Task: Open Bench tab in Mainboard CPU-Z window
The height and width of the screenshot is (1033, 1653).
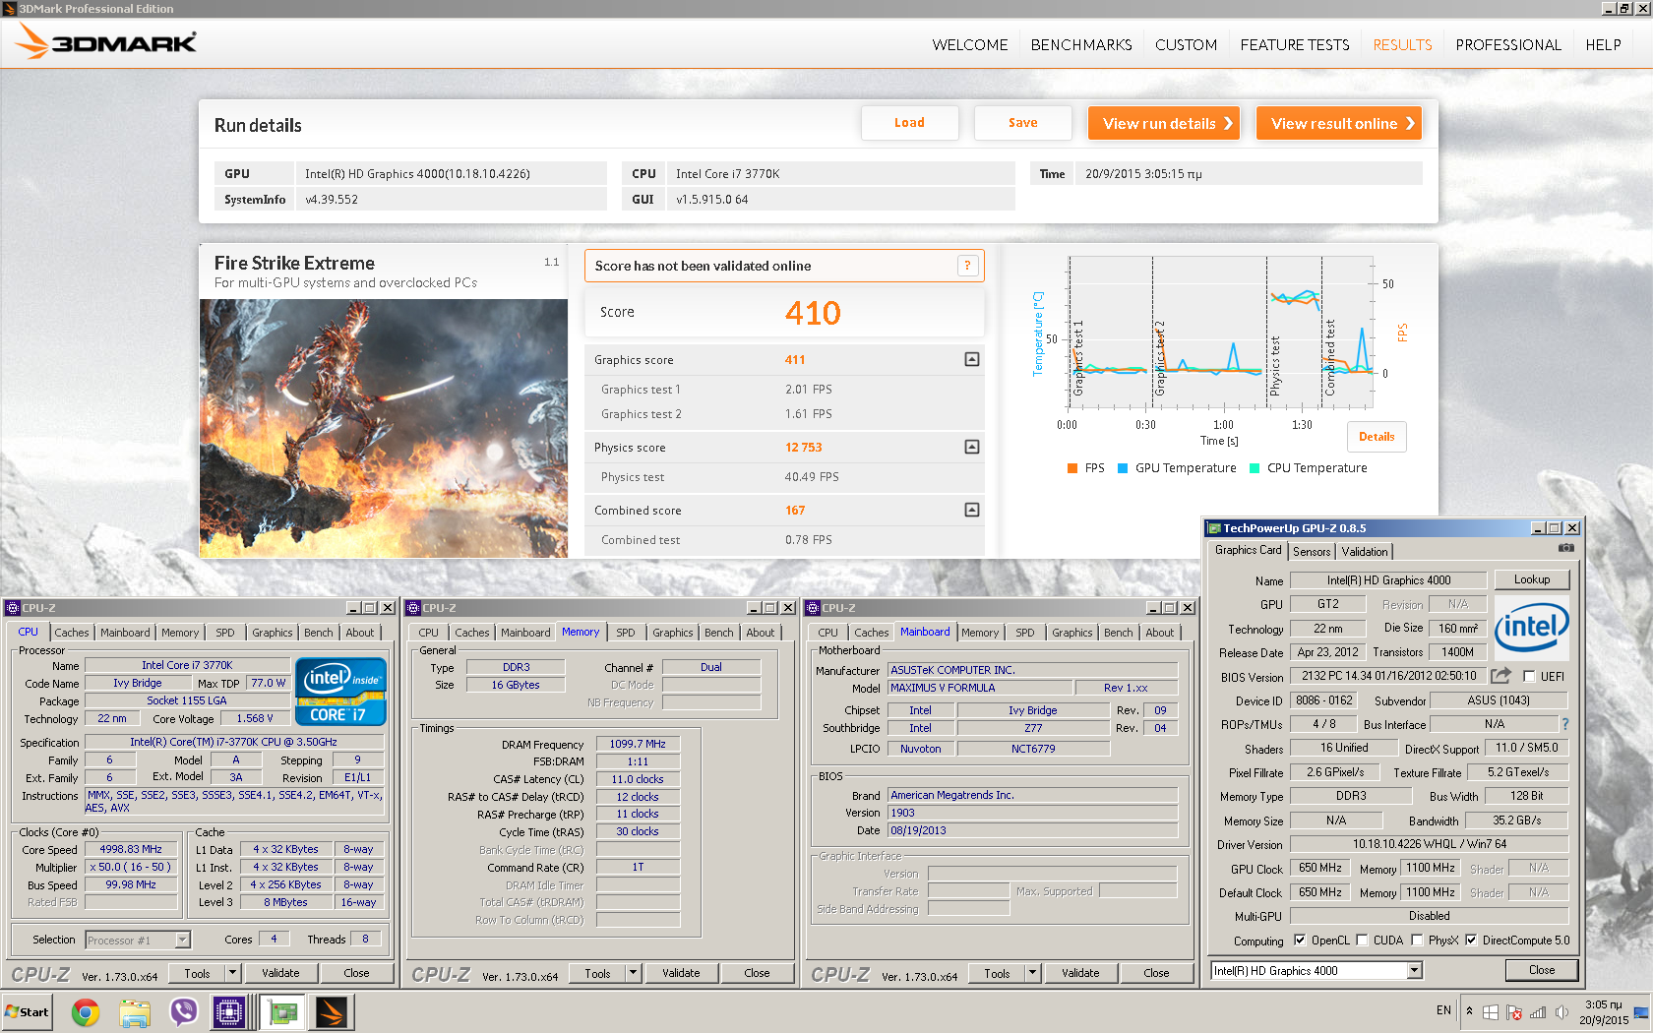Action: 1118,633
